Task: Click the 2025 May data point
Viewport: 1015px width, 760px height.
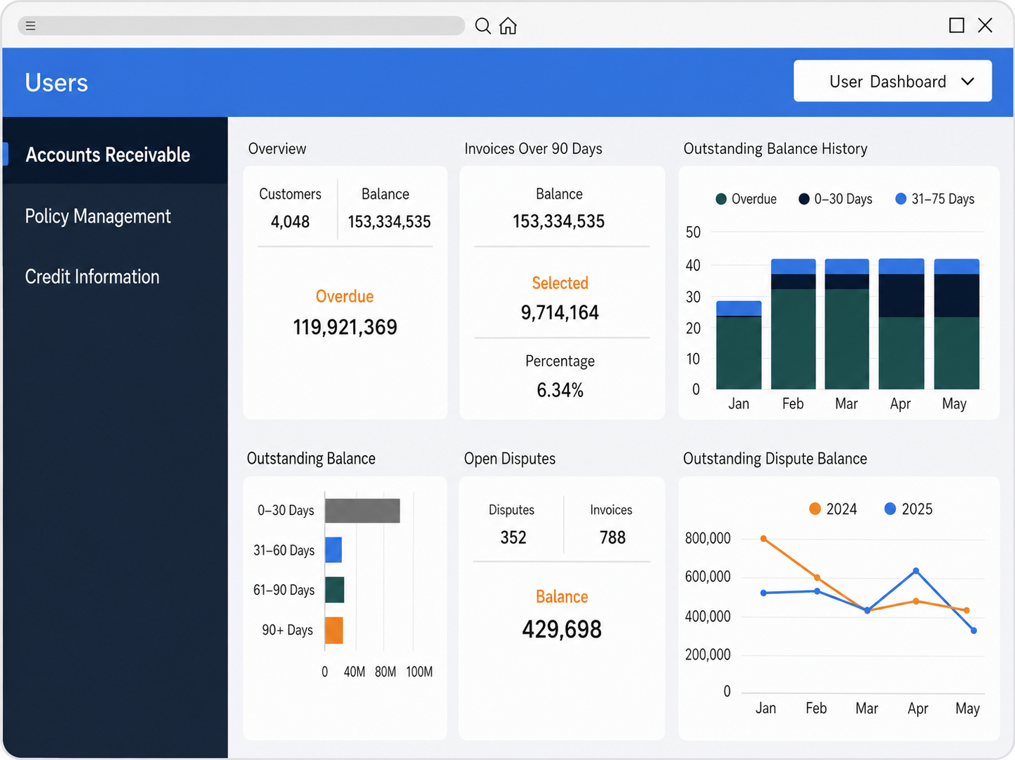Action: coord(974,630)
